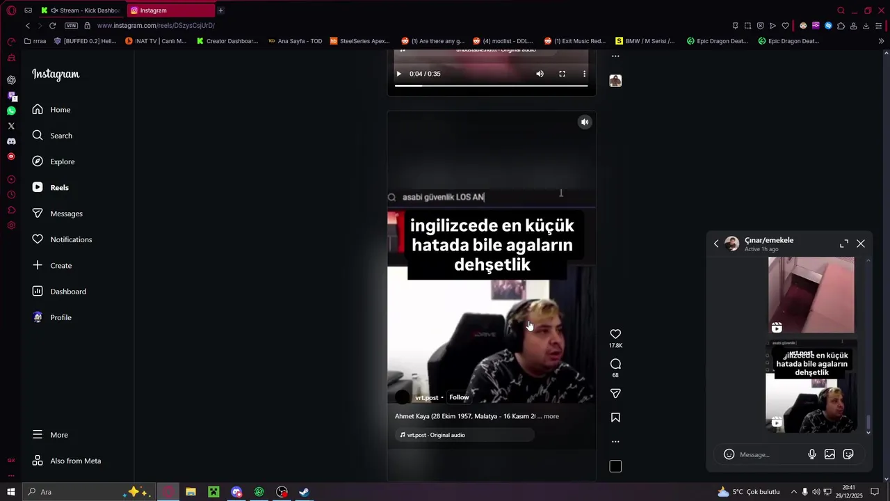Share the reel using the paper plane icon
890x501 pixels.
point(615,394)
